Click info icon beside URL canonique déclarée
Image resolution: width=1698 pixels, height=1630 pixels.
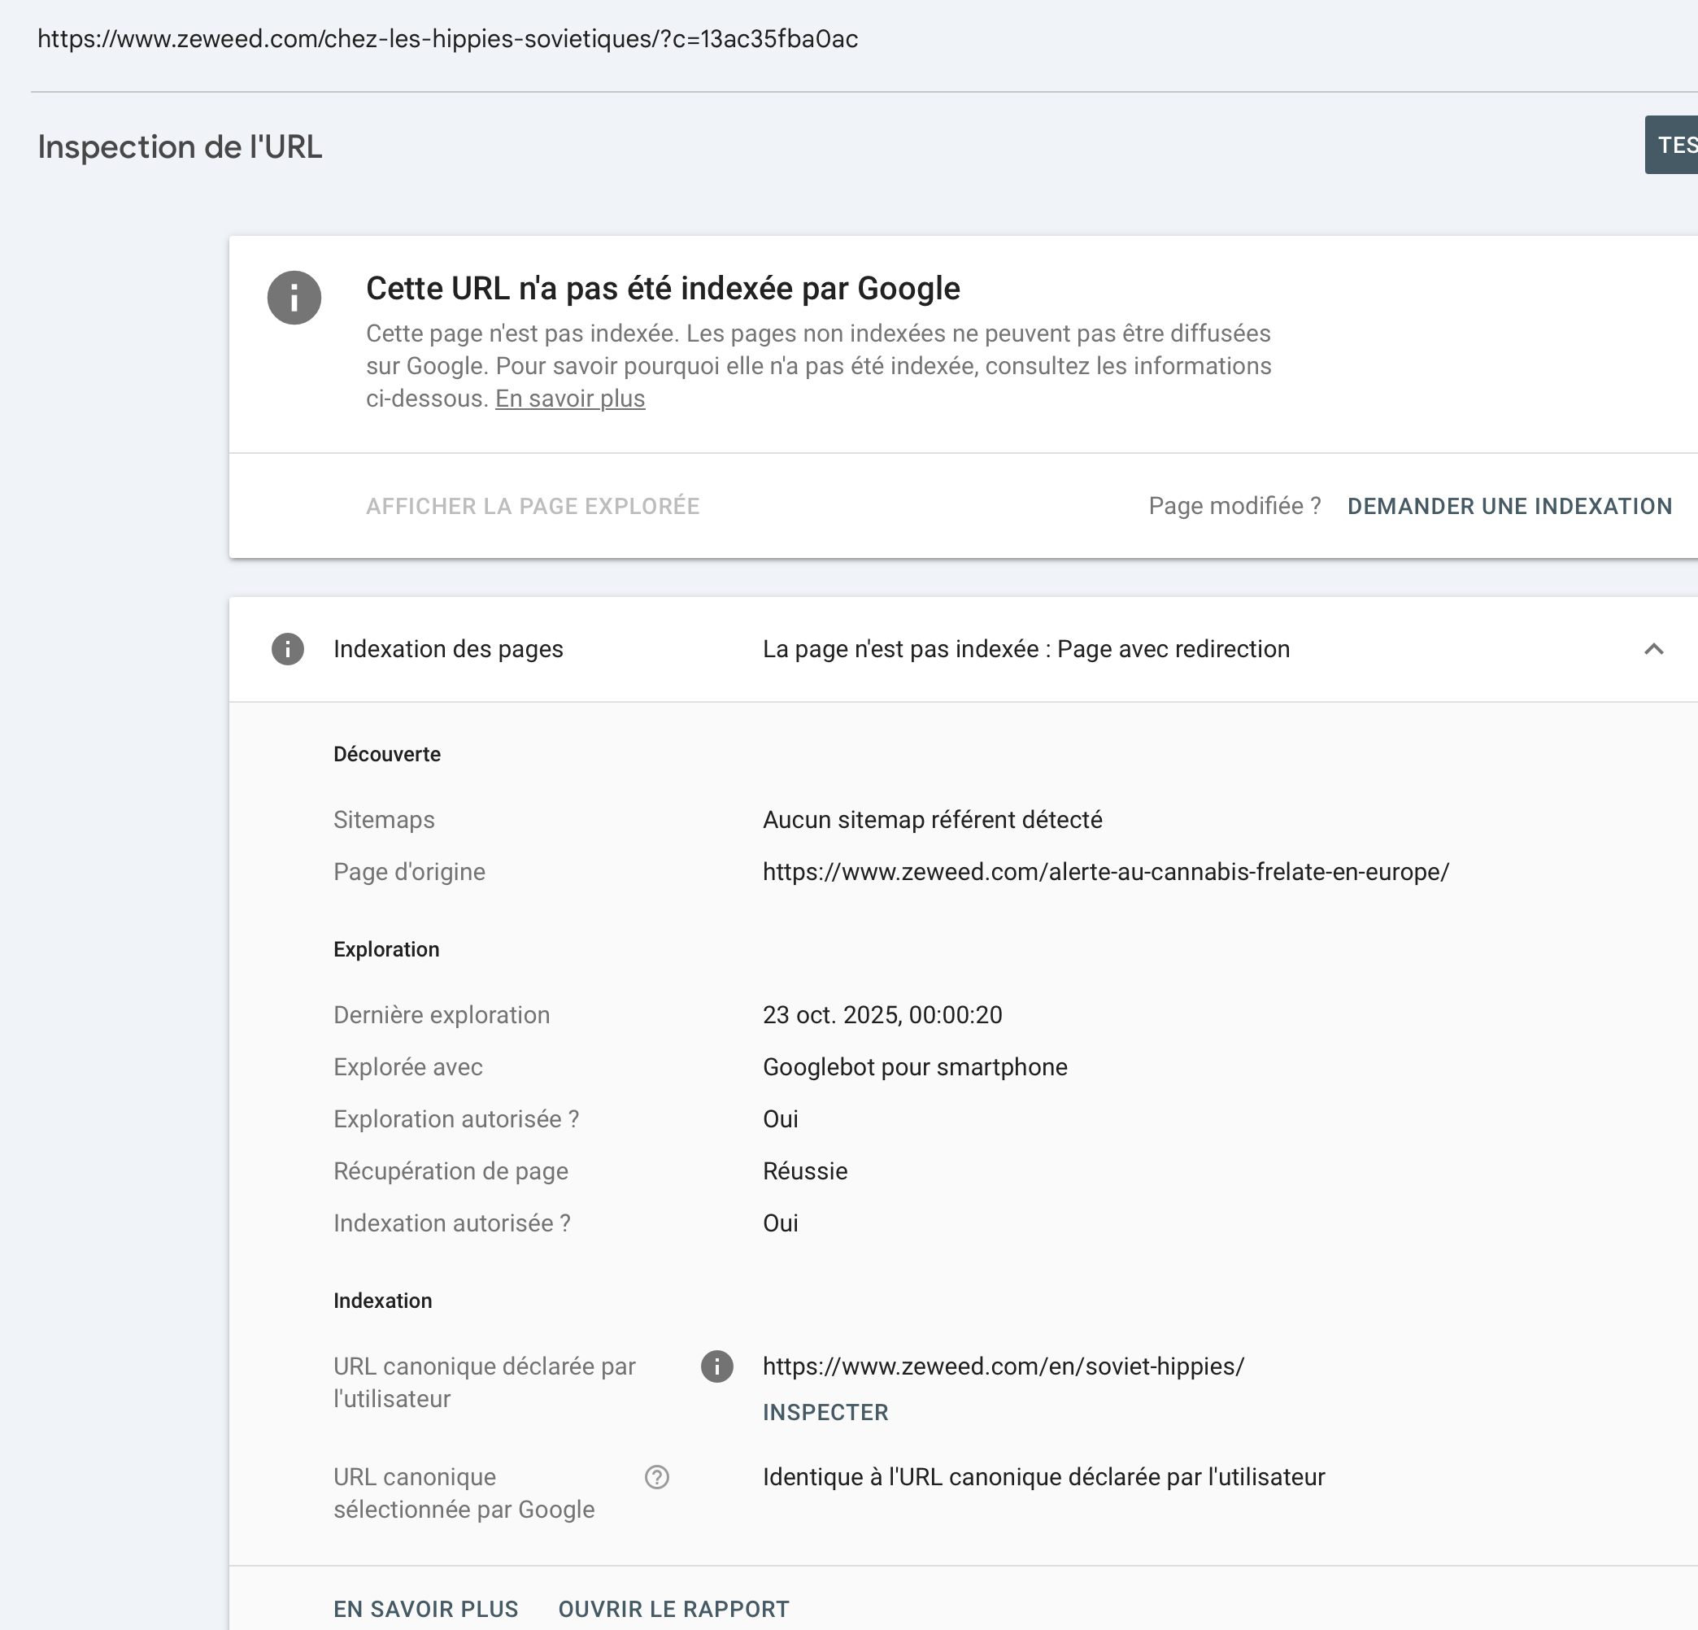click(x=716, y=1366)
